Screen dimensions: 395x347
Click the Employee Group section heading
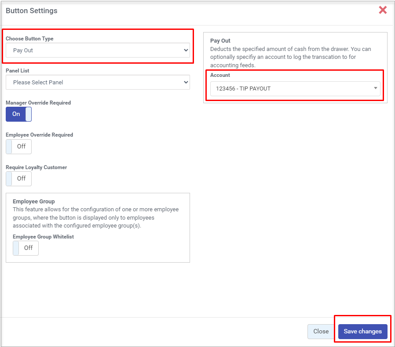tap(33, 202)
